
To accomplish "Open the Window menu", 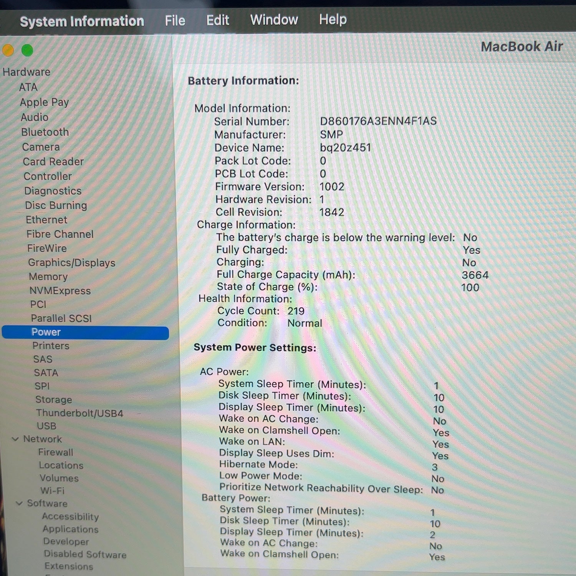I will point(274,20).
